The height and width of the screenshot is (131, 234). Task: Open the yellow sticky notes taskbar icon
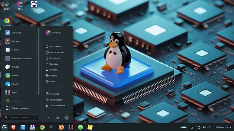point(90,127)
